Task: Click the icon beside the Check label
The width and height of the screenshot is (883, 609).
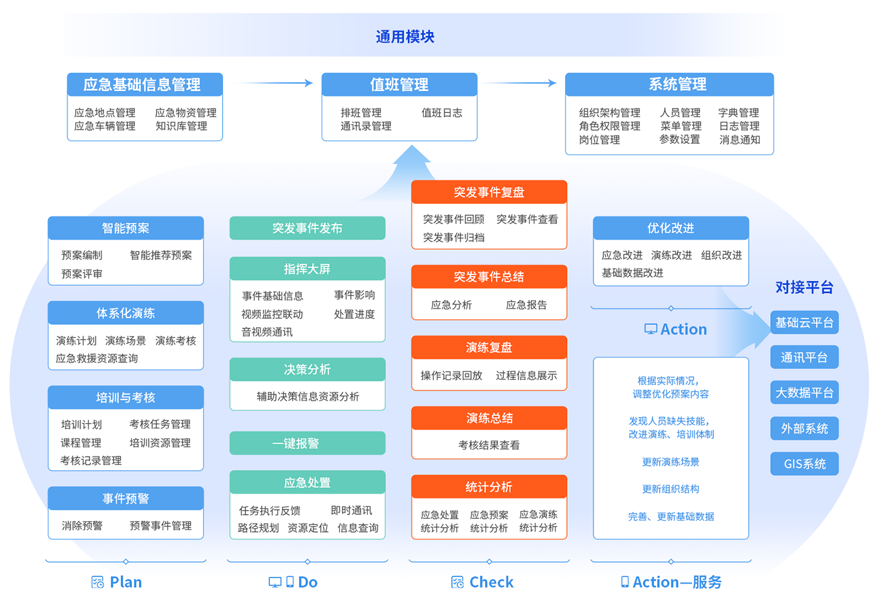Action: pos(457,582)
